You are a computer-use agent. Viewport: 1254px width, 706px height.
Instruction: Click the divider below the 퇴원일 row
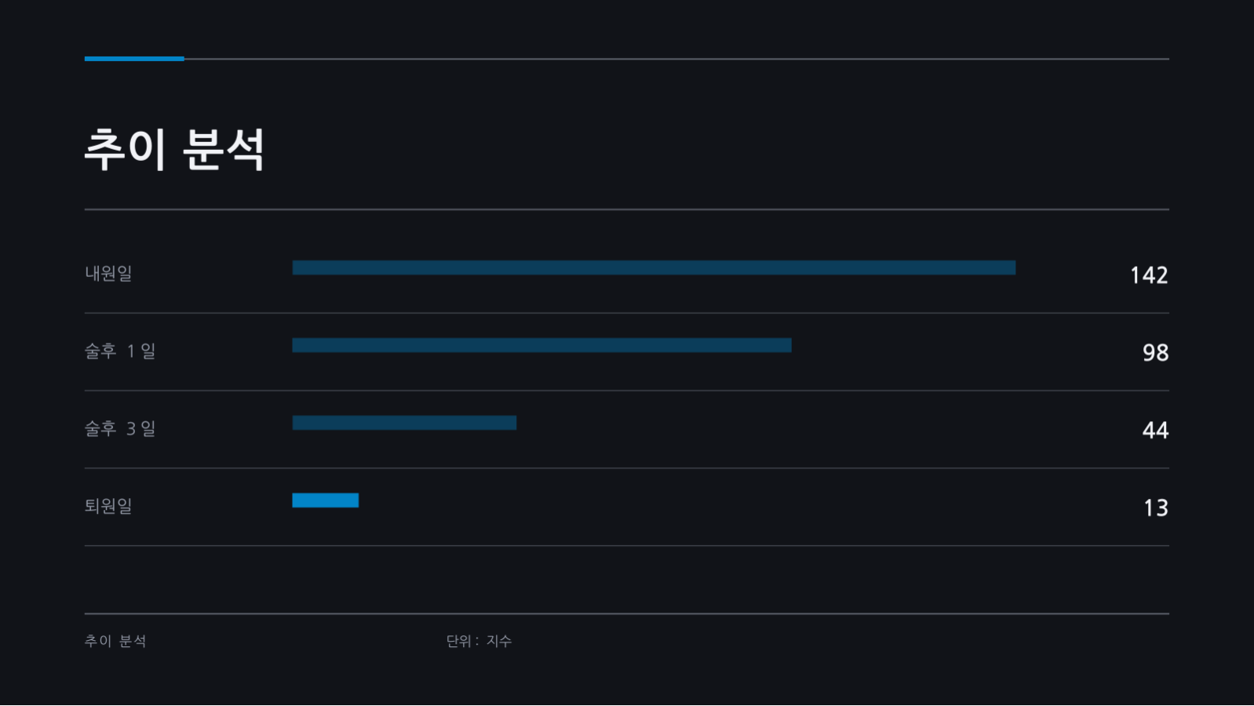click(627, 546)
